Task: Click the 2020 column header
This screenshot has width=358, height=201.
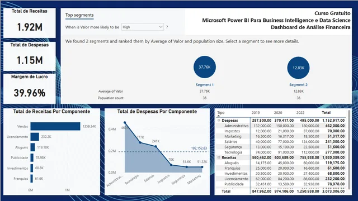Action: click(278, 113)
